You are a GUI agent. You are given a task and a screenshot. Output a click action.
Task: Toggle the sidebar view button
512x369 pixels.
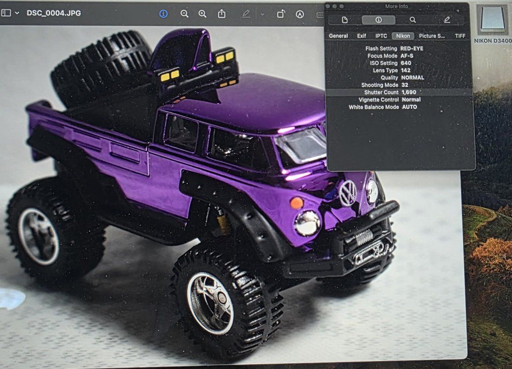point(6,13)
